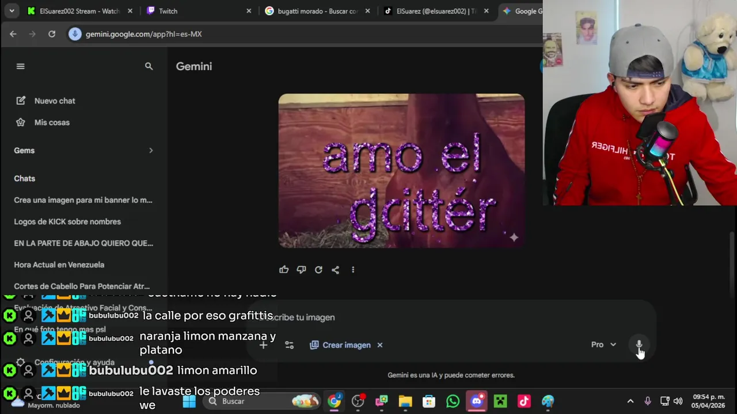Click the browser back arrow
The height and width of the screenshot is (414, 737).
tap(13, 34)
